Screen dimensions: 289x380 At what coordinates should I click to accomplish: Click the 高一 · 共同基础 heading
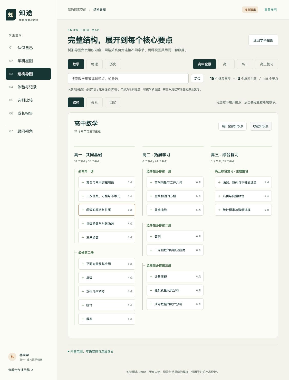[x=88, y=155]
